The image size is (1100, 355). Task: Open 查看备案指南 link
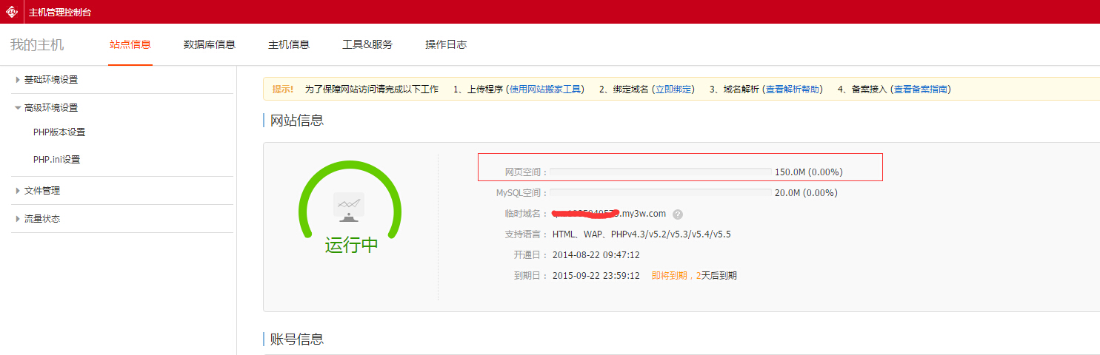click(x=920, y=89)
